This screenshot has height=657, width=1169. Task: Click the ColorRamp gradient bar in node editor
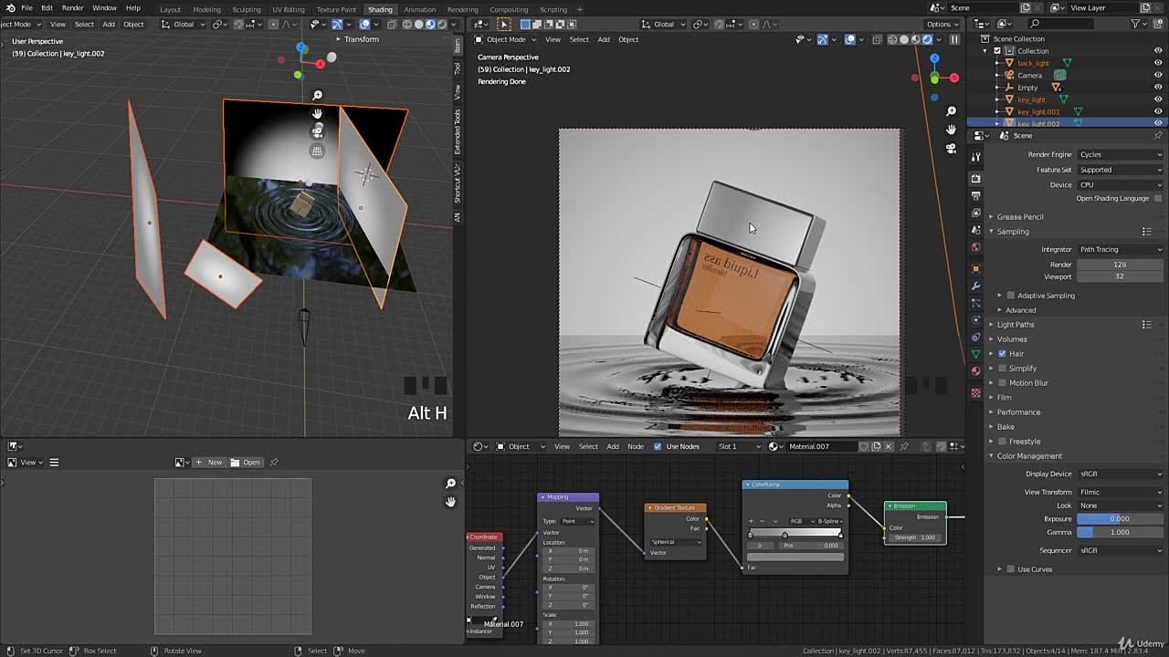click(795, 533)
